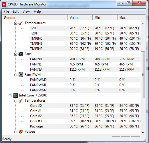Select the TMPIN1 sensor row
Viewport: 149px width, 143px height.
[x=85, y=44]
